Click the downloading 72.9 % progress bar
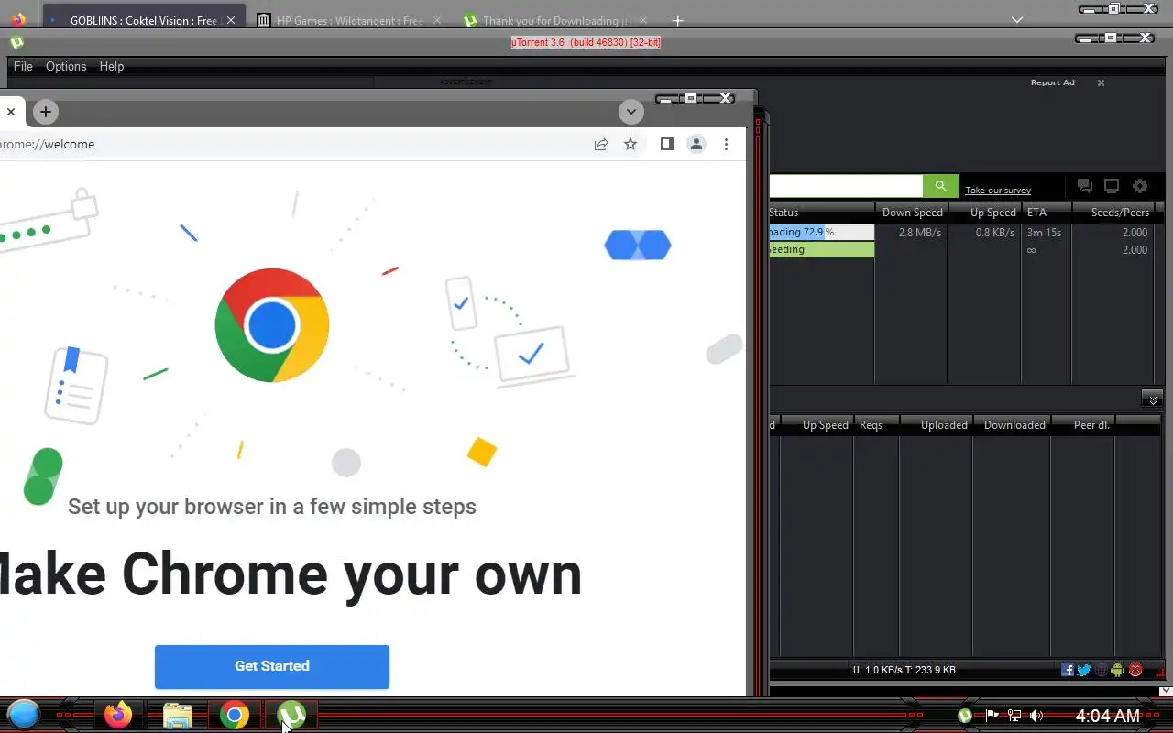 (x=822, y=233)
